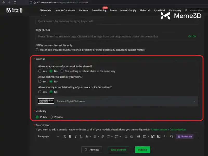Image resolution: width=208 pixels, height=156 pixels.
Task: Click the green Publish button
Action: pos(142,150)
